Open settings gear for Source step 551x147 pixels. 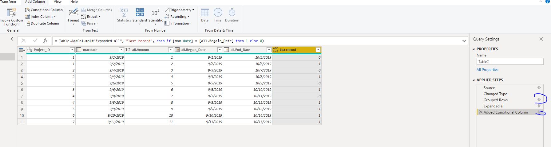coord(539,88)
